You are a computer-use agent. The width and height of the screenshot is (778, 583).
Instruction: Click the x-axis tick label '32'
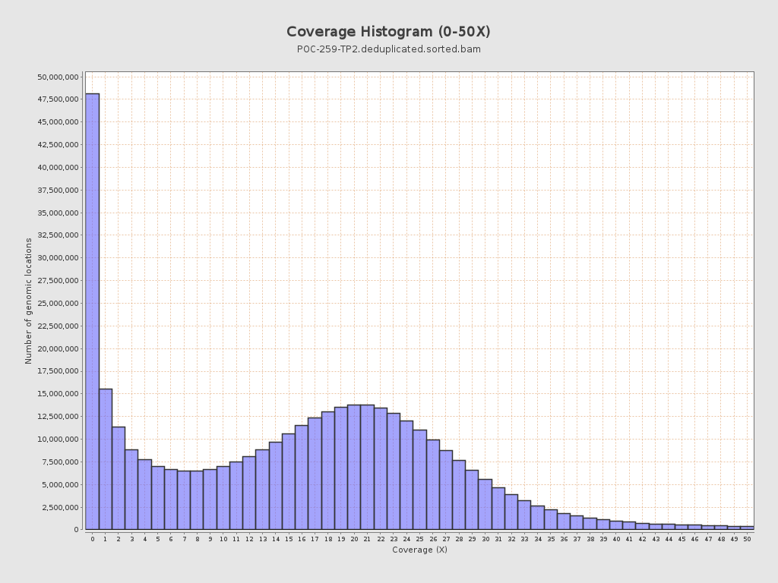click(511, 539)
